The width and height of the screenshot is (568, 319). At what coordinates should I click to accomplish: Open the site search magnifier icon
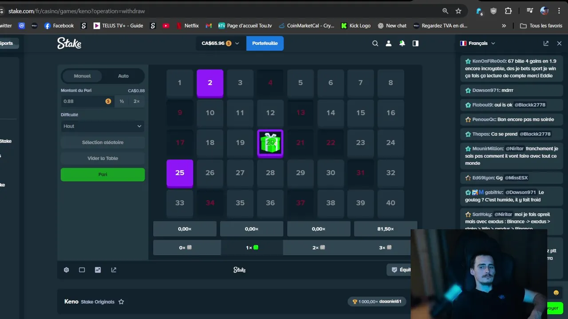(375, 43)
